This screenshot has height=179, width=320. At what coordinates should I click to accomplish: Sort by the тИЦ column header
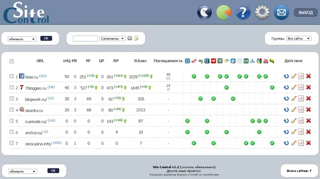coord(66,61)
